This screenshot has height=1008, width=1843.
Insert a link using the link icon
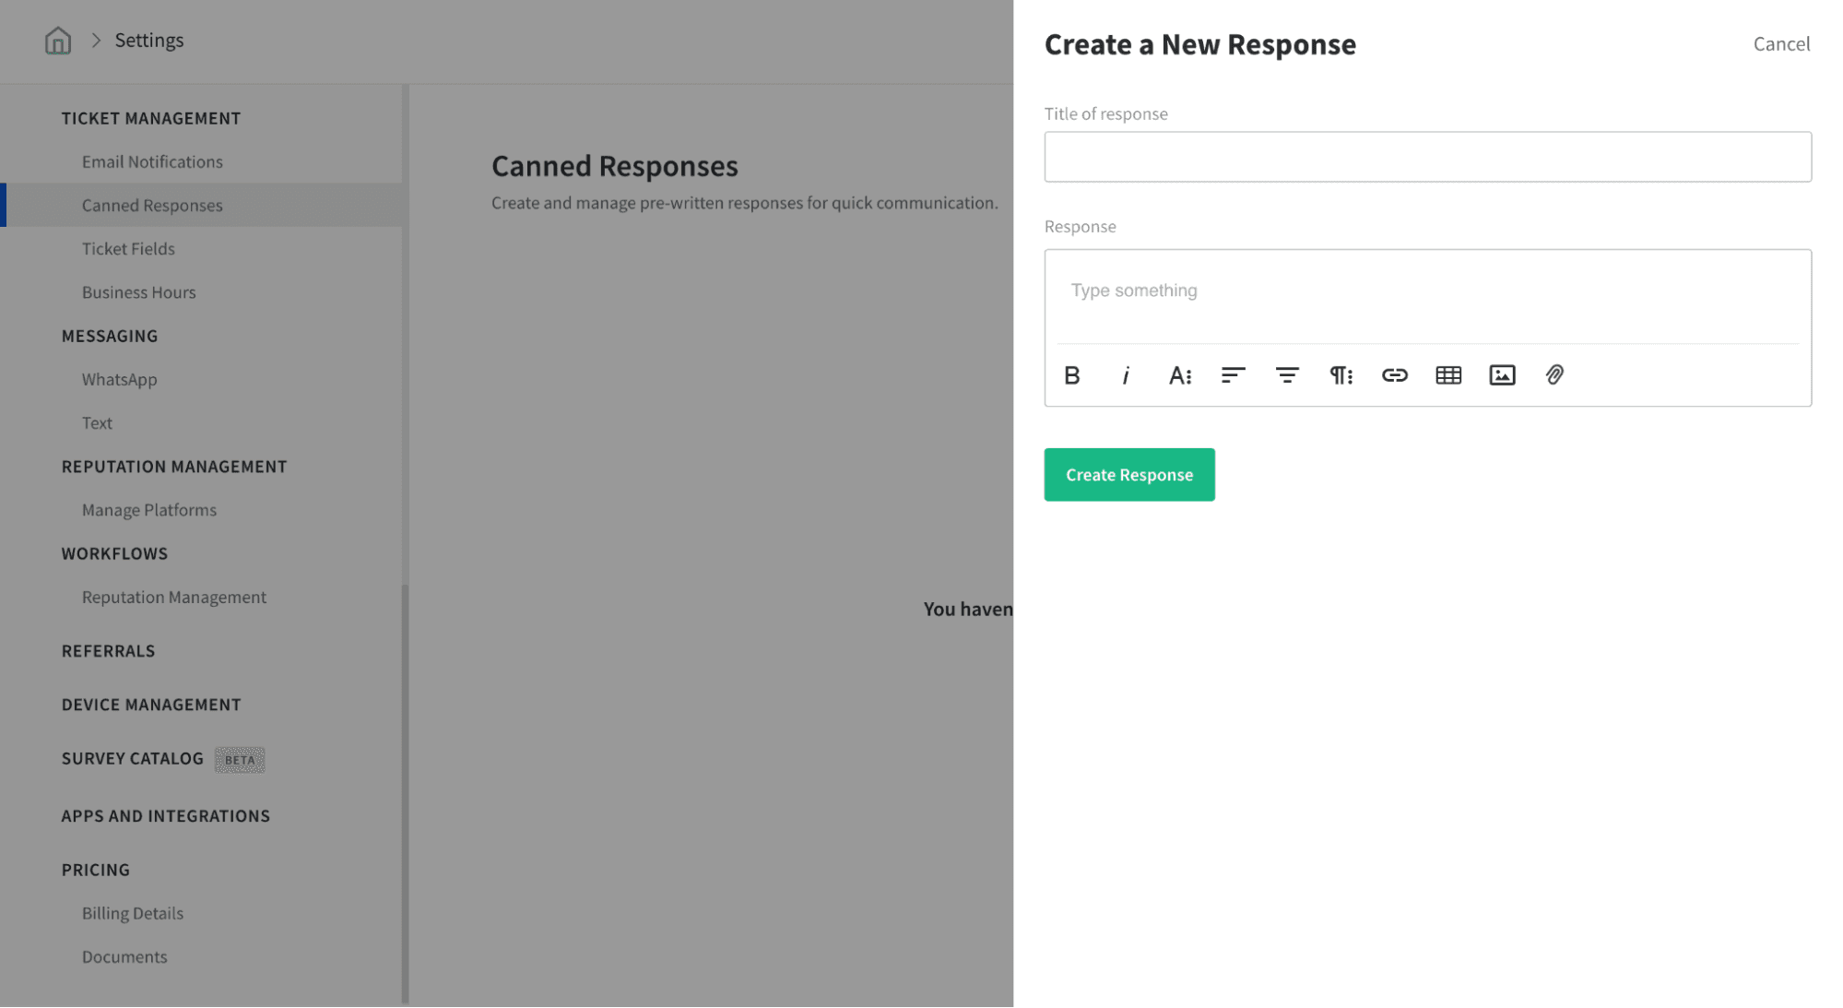pyautogui.click(x=1394, y=375)
